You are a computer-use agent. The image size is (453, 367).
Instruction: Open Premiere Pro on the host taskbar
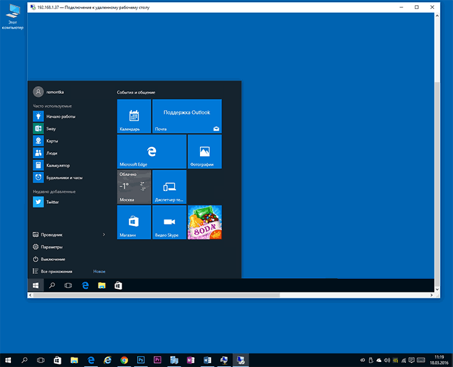(x=157, y=360)
